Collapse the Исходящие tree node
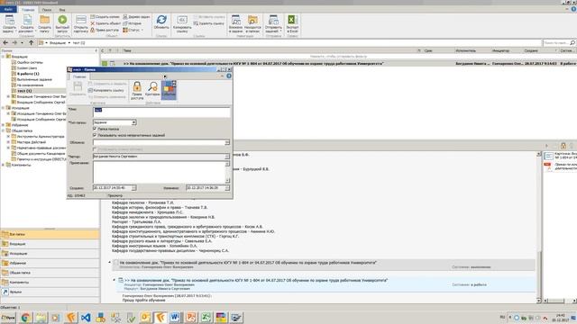This screenshot has height=324, width=577. [x=4, y=108]
